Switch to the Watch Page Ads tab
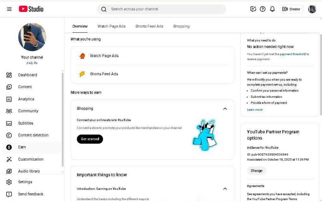This screenshot has height=202, width=322. click(x=111, y=26)
